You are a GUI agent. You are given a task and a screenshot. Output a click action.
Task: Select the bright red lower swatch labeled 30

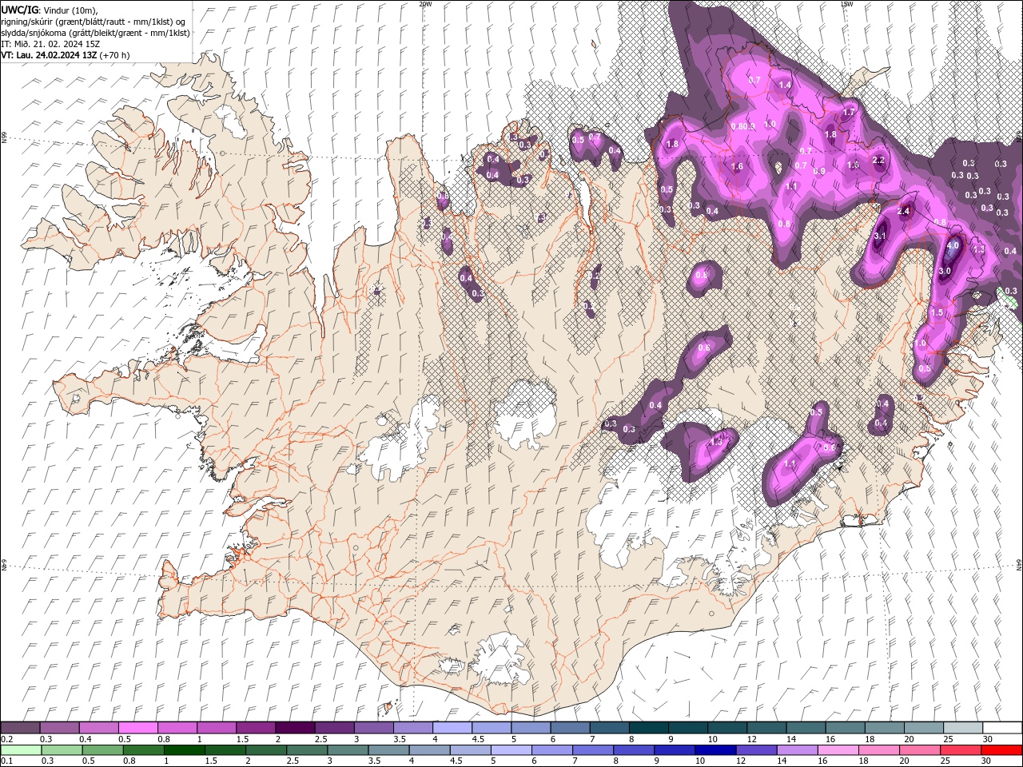(1001, 749)
